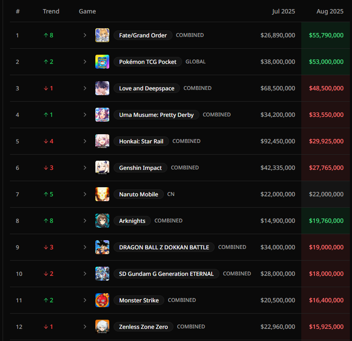Click the Zenless Zone Zero game icon
Image resolution: width=352 pixels, height=341 pixels.
pos(102,327)
